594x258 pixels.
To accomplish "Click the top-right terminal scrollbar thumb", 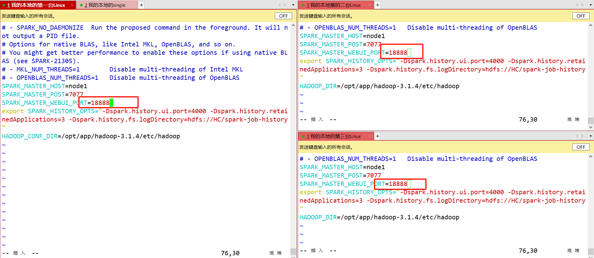I will coord(591,121).
